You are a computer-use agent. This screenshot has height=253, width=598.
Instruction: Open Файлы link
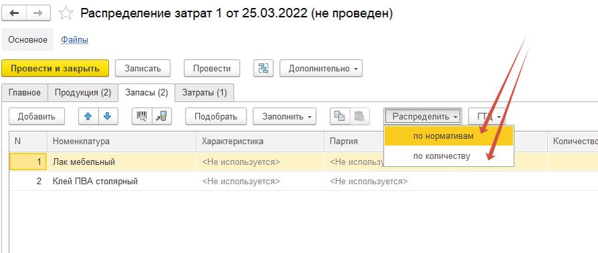[75, 39]
